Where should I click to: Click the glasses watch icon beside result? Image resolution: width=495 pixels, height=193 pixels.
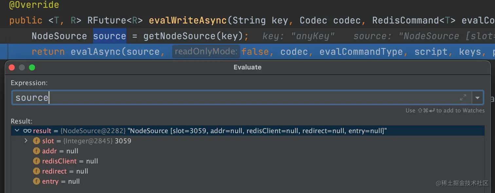[x=27, y=131]
